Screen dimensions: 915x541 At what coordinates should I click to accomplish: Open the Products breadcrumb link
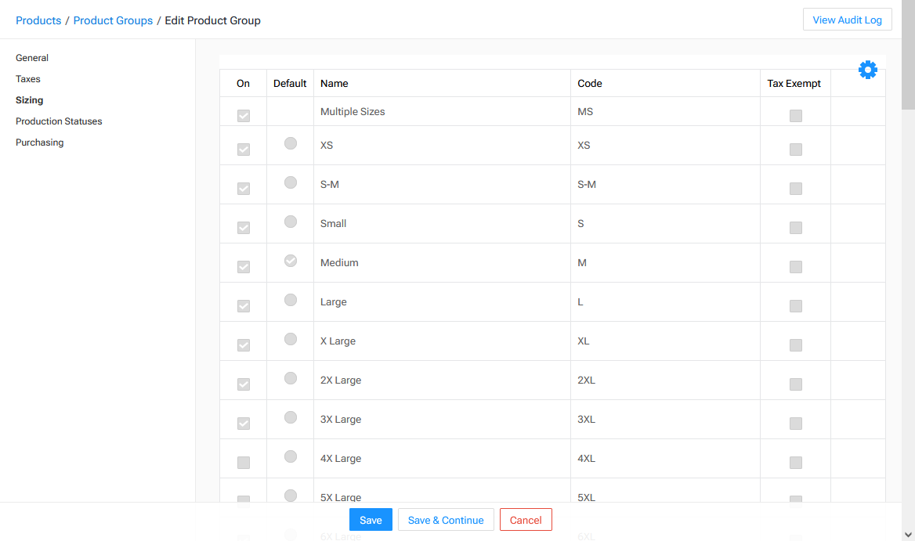(x=38, y=20)
